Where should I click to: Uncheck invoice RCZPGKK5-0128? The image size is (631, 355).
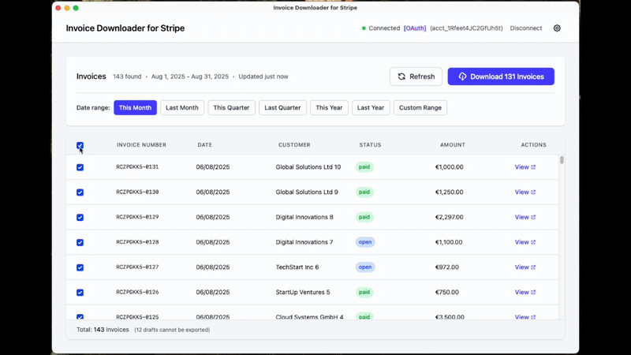point(80,242)
